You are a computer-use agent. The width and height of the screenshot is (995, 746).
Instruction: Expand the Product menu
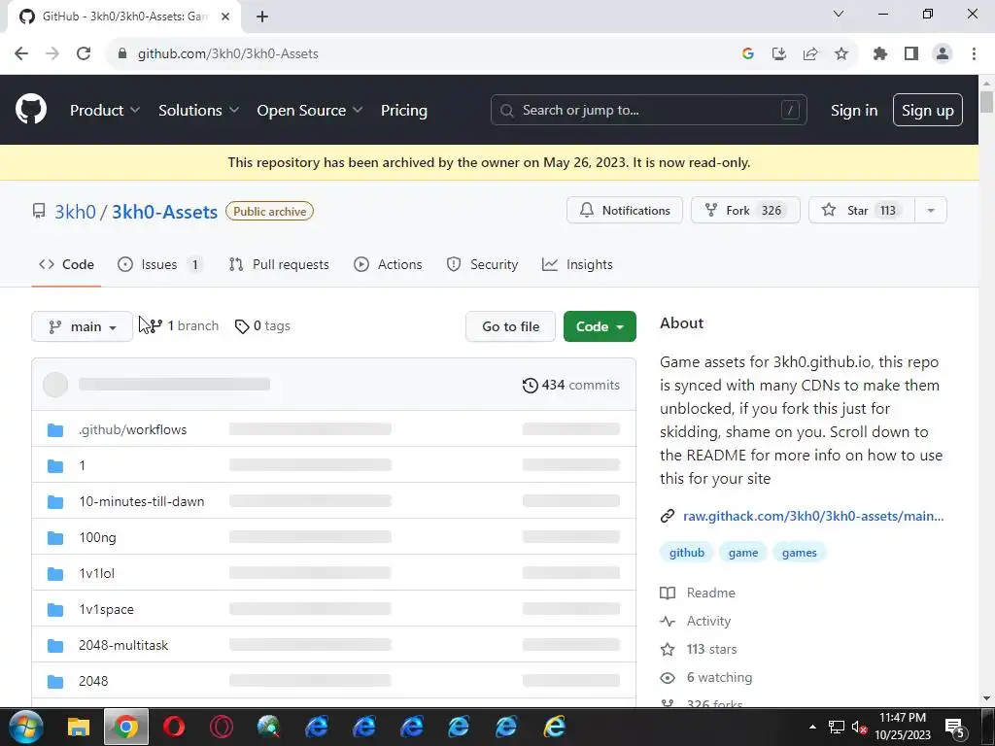(105, 111)
